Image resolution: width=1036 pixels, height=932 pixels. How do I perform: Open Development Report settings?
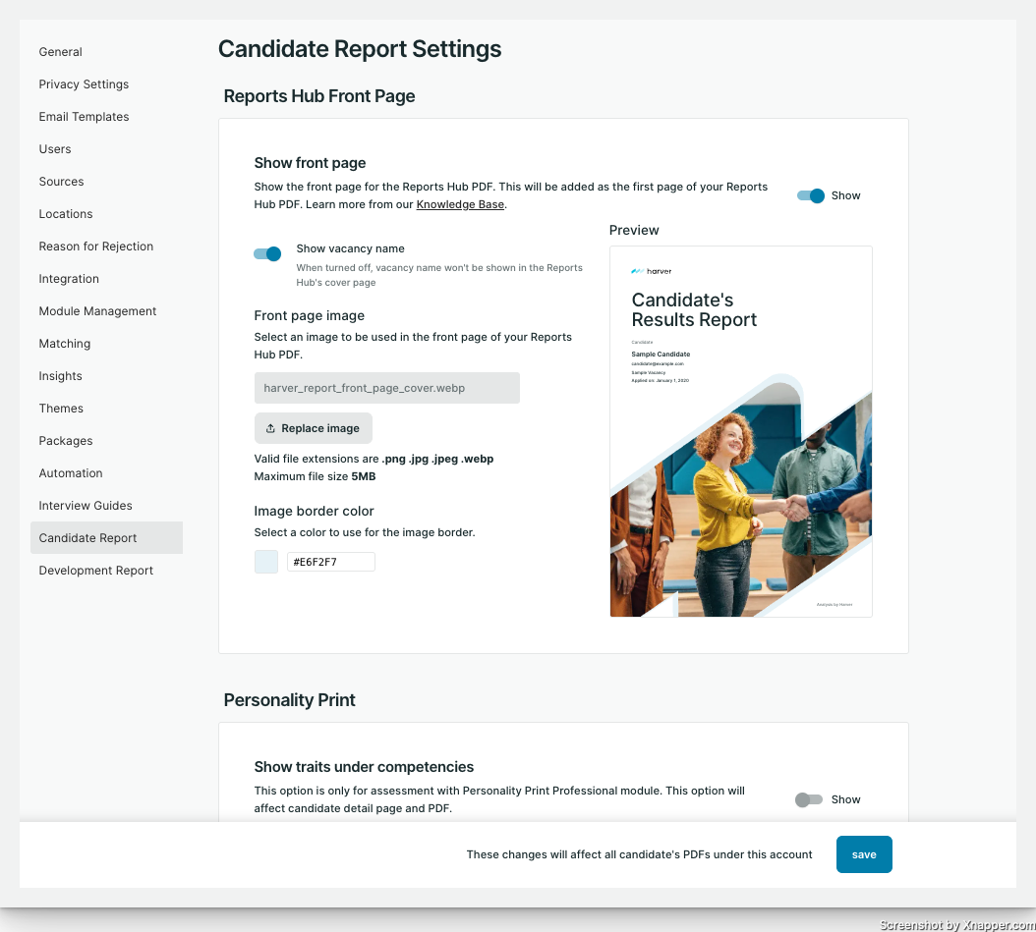95,570
